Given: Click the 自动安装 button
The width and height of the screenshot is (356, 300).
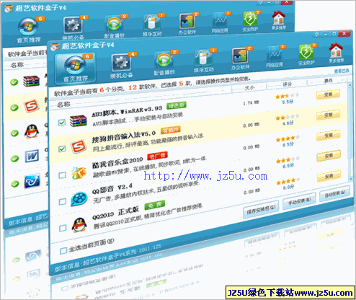Looking at the screenshot, I should coord(335,193).
